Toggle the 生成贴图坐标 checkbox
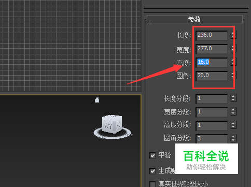Viewport: 251px width, 187px height. click(x=152, y=171)
